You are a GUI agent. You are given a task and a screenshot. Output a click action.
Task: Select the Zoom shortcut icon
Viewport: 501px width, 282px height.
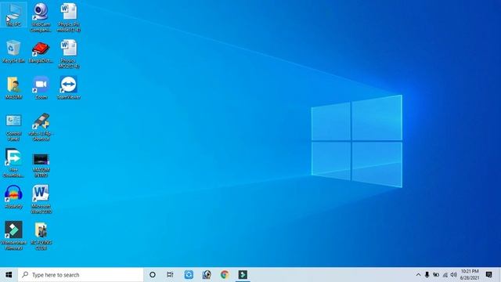(x=41, y=88)
